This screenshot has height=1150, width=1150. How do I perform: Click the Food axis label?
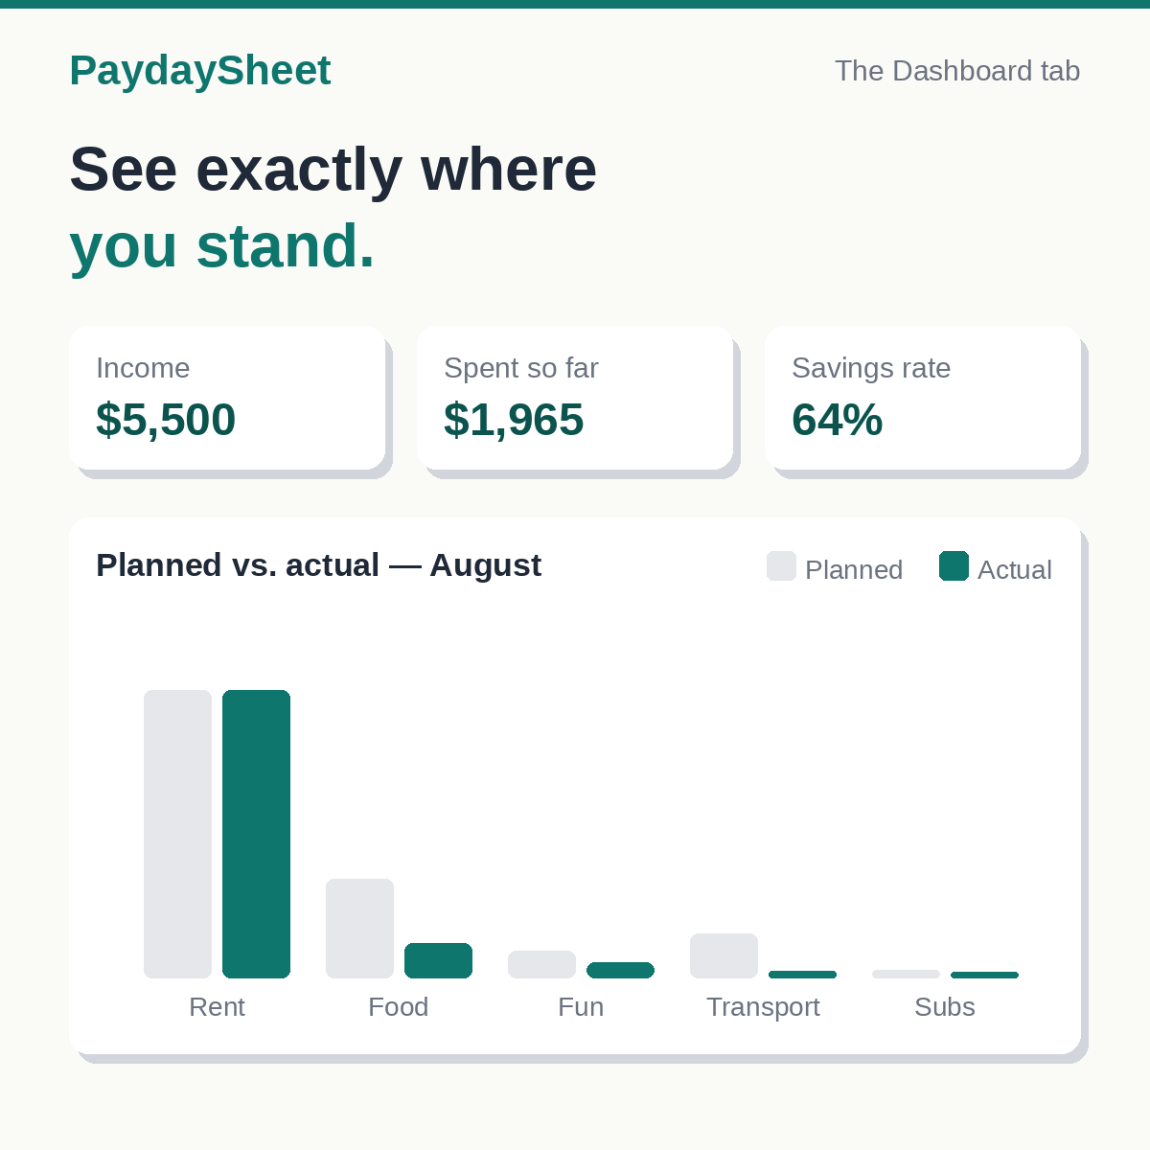pos(399,1007)
